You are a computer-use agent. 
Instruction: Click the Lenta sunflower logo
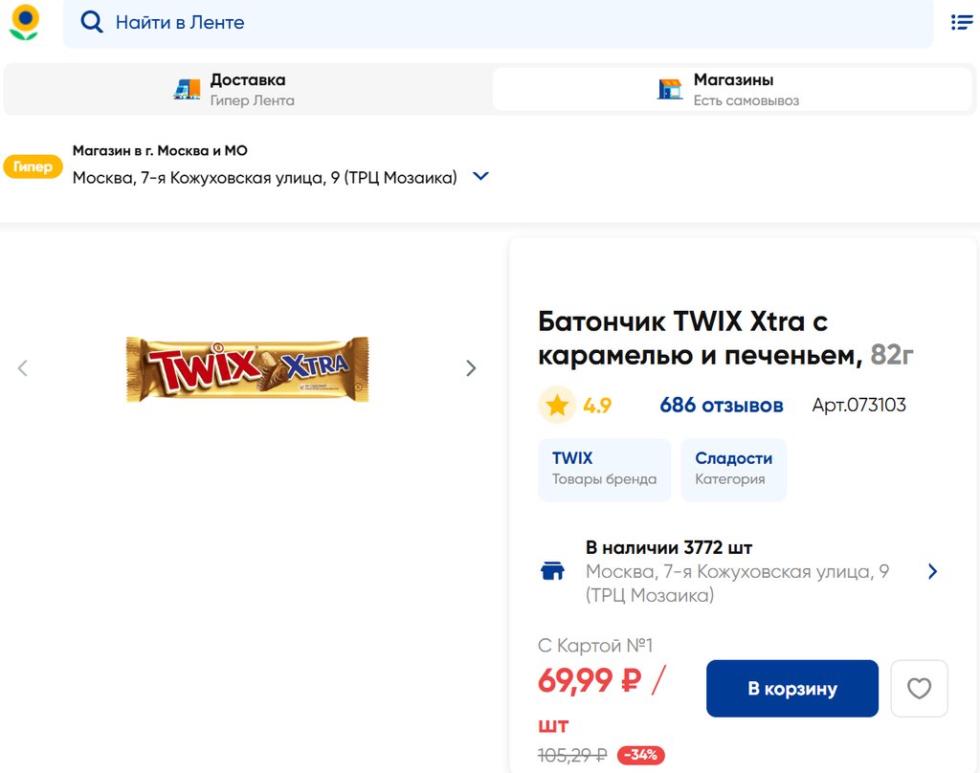[24, 22]
